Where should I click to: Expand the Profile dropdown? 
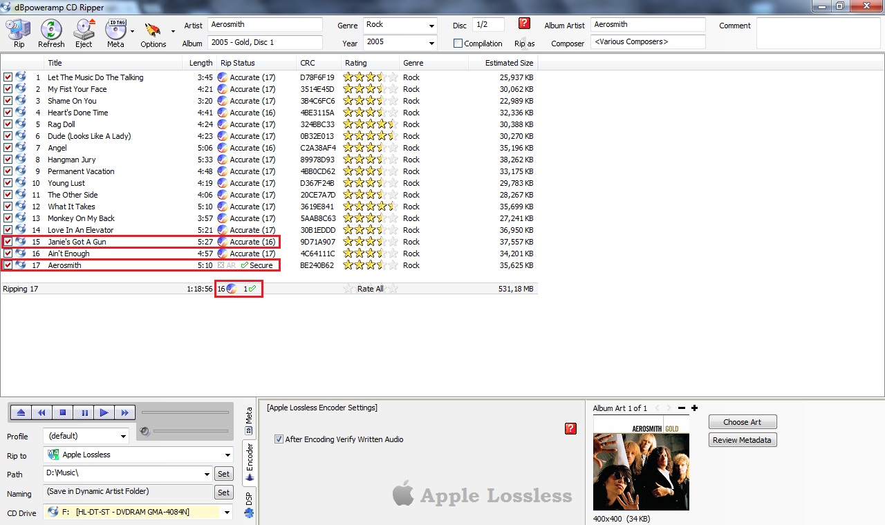[x=123, y=437]
